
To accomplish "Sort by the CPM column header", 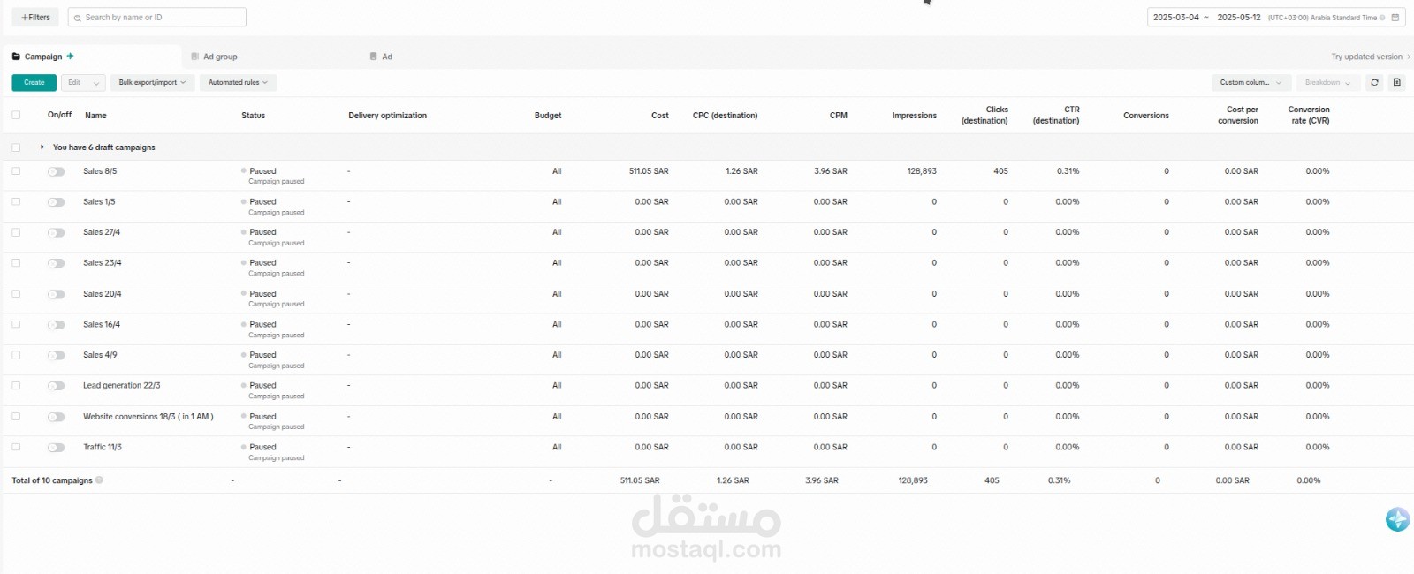I will click(839, 116).
